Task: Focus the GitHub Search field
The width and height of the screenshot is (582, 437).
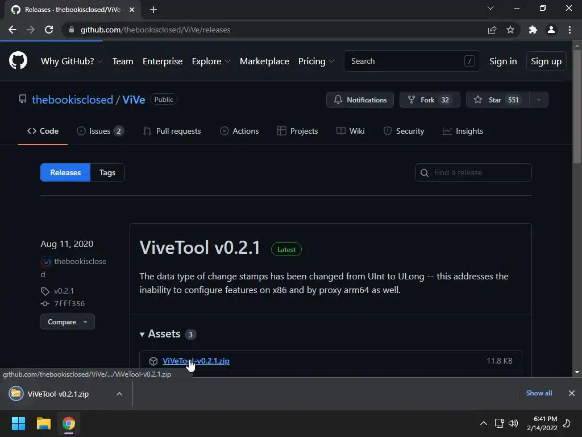Action: click(x=412, y=61)
